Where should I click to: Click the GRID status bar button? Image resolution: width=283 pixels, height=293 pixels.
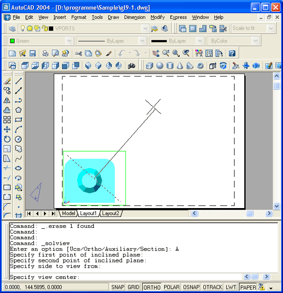tap(133, 287)
